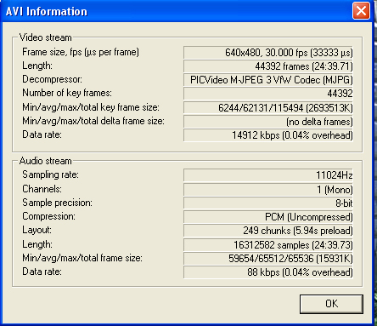Click the Min/avg/max/total frame size label
The image size is (377, 326).
coord(82,258)
